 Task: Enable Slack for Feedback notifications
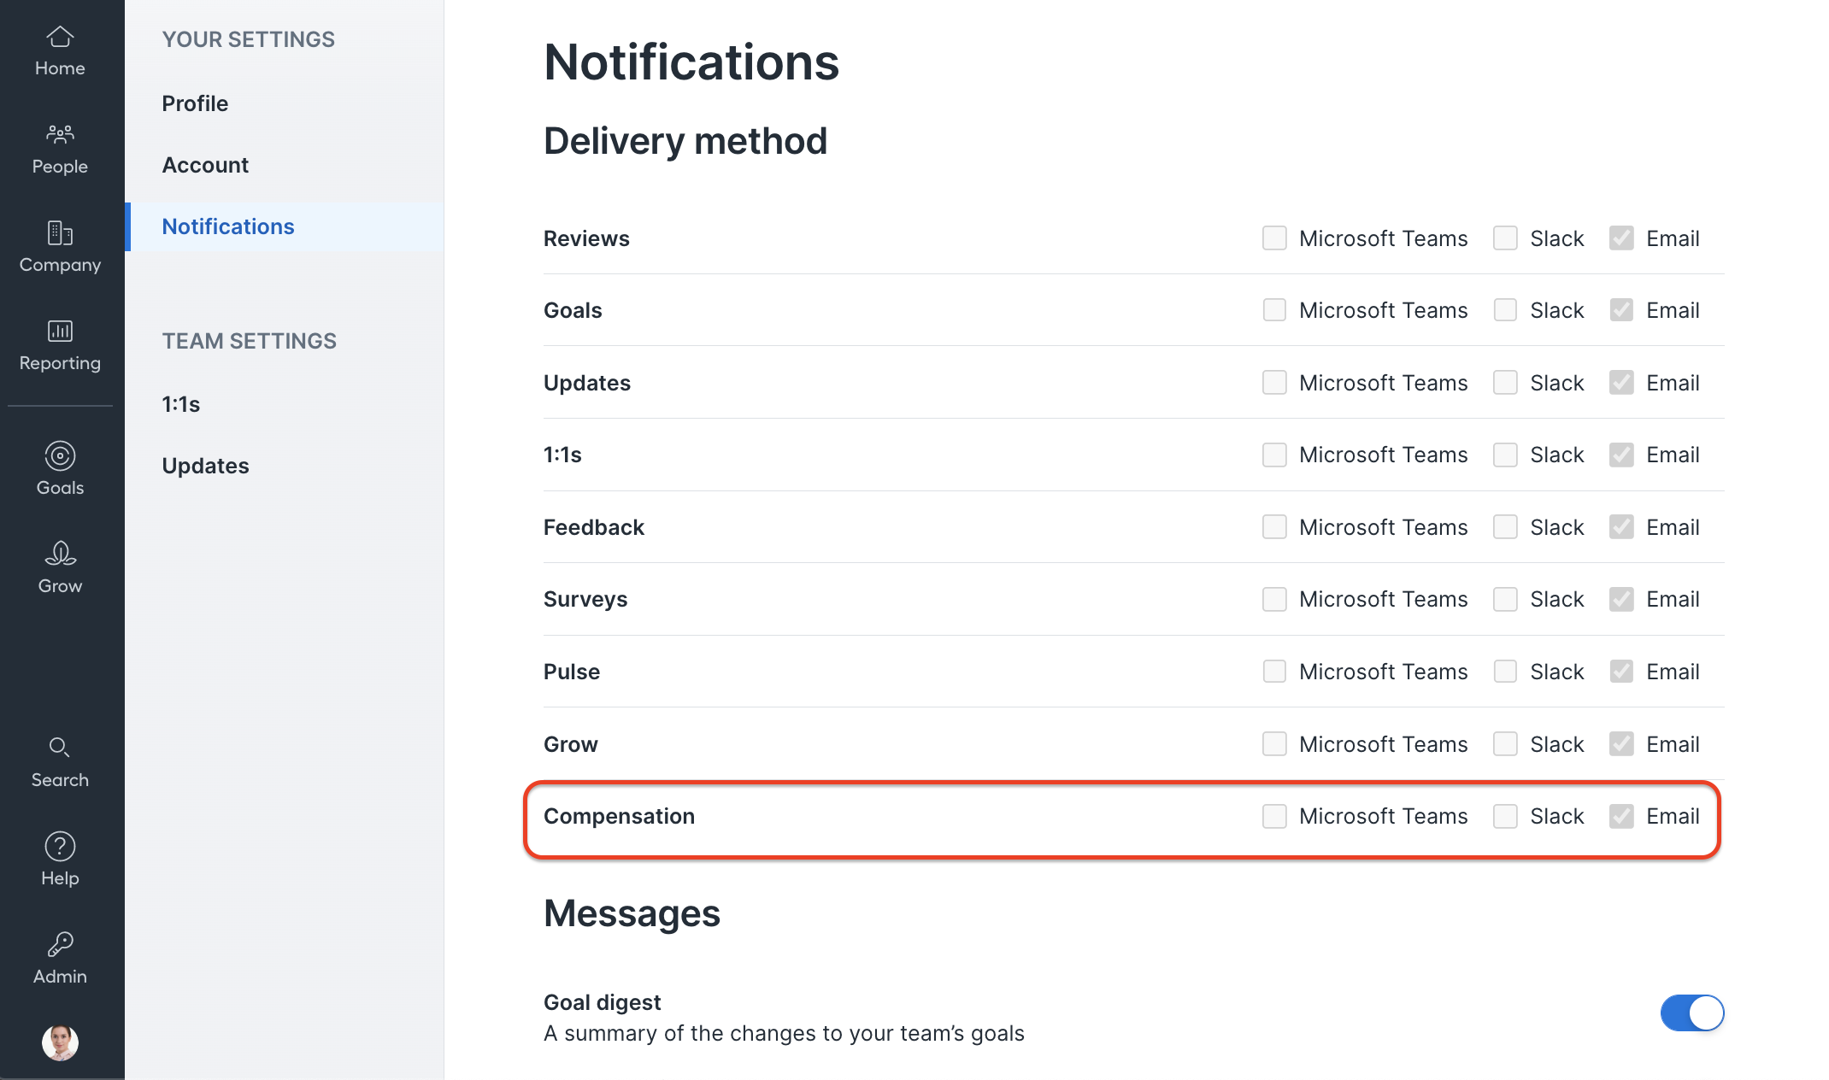coord(1504,527)
